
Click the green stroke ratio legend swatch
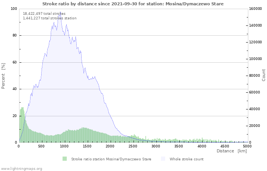(64, 159)
